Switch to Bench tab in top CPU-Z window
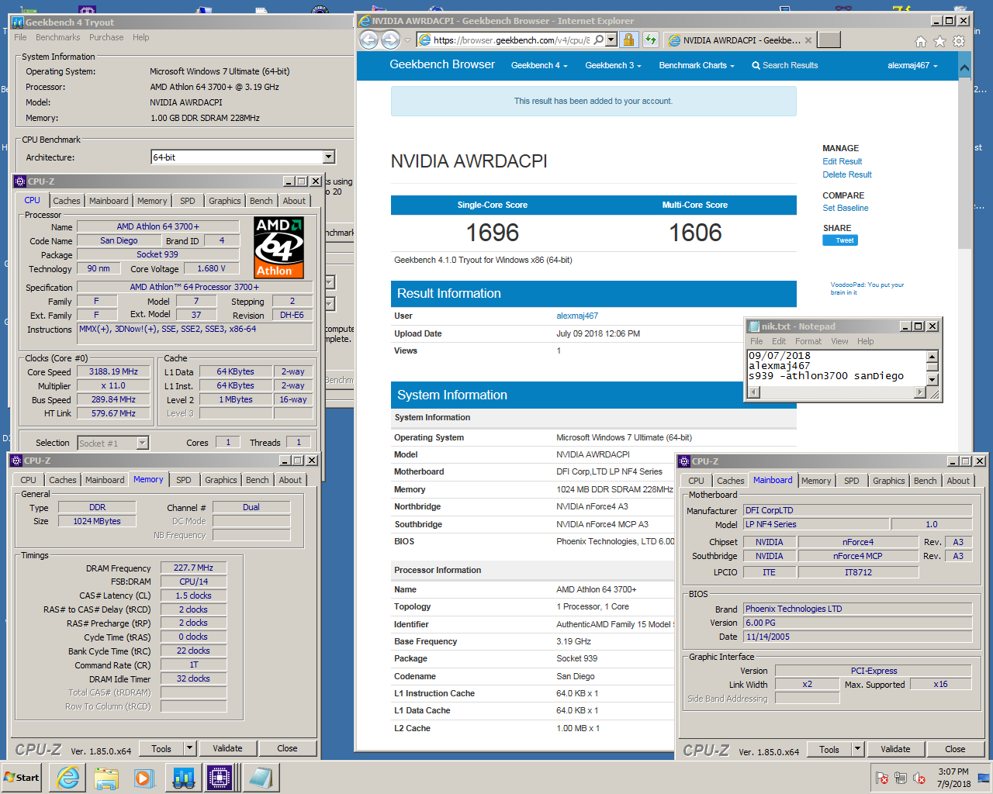The height and width of the screenshot is (794, 993). (x=261, y=201)
